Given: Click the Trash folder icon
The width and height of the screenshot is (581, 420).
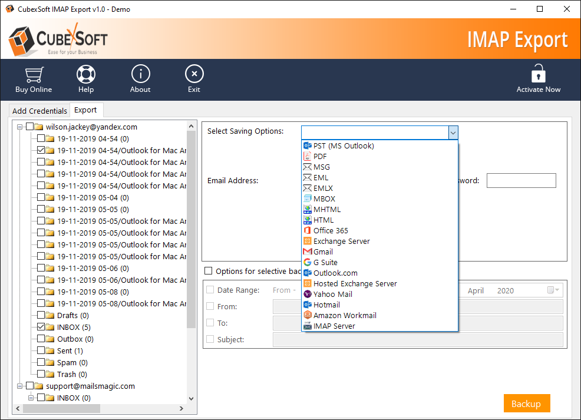Looking at the screenshot, I should coord(50,375).
